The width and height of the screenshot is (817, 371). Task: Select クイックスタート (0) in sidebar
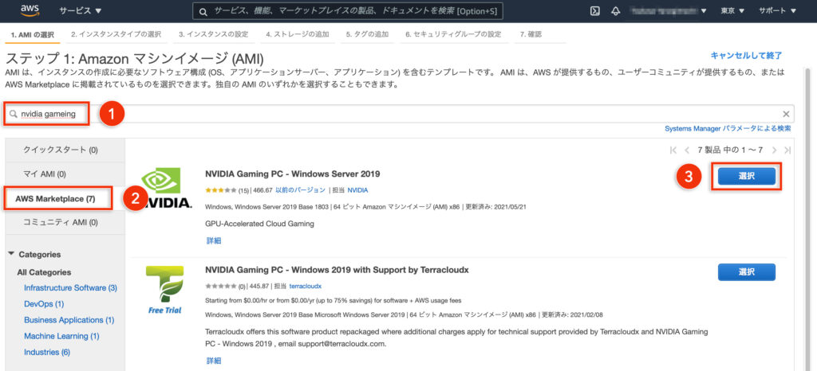[65, 150]
